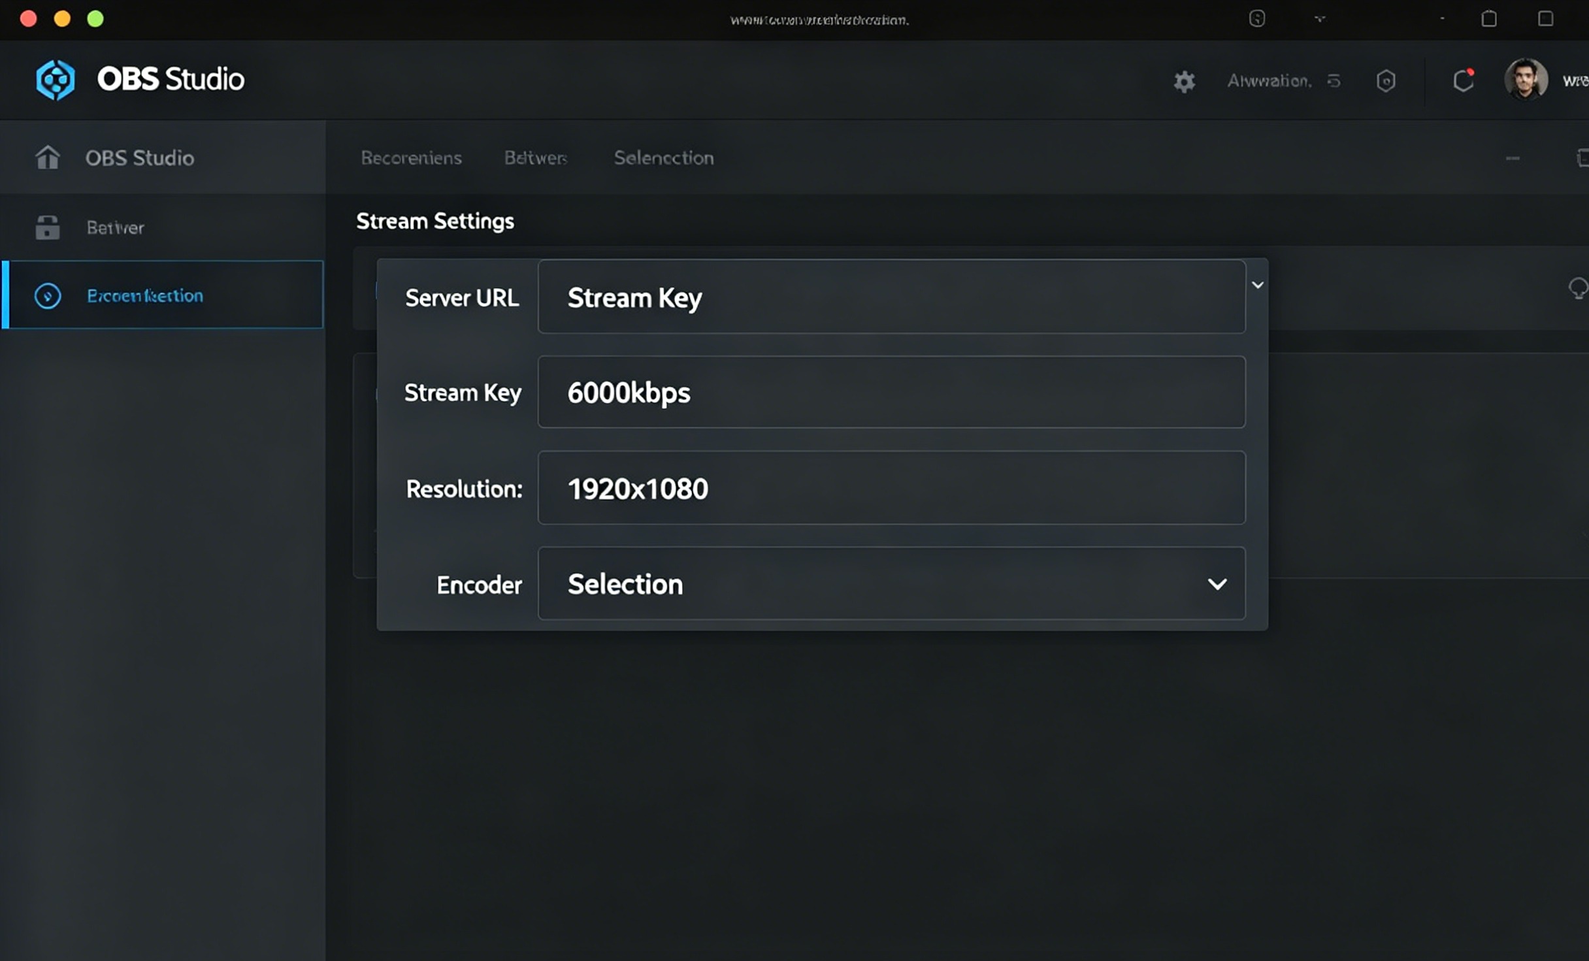Click the OBS Studio logo icon

pyautogui.click(x=56, y=80)
